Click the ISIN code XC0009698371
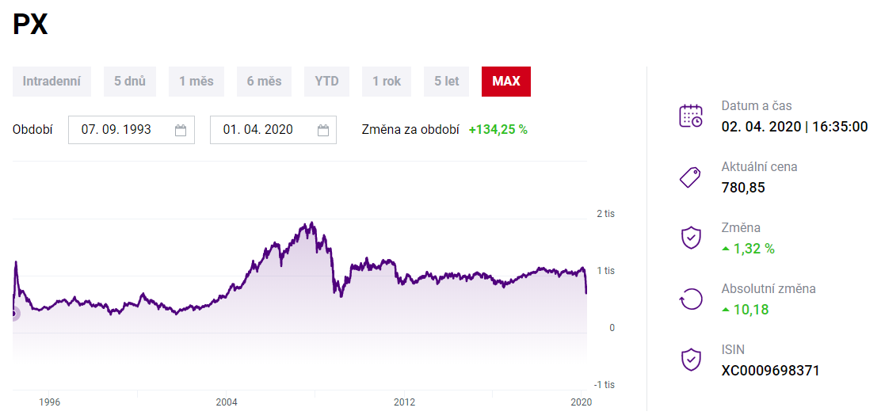Image resolution: width=881 pixels, height=419 pixels. click(770, 370)
